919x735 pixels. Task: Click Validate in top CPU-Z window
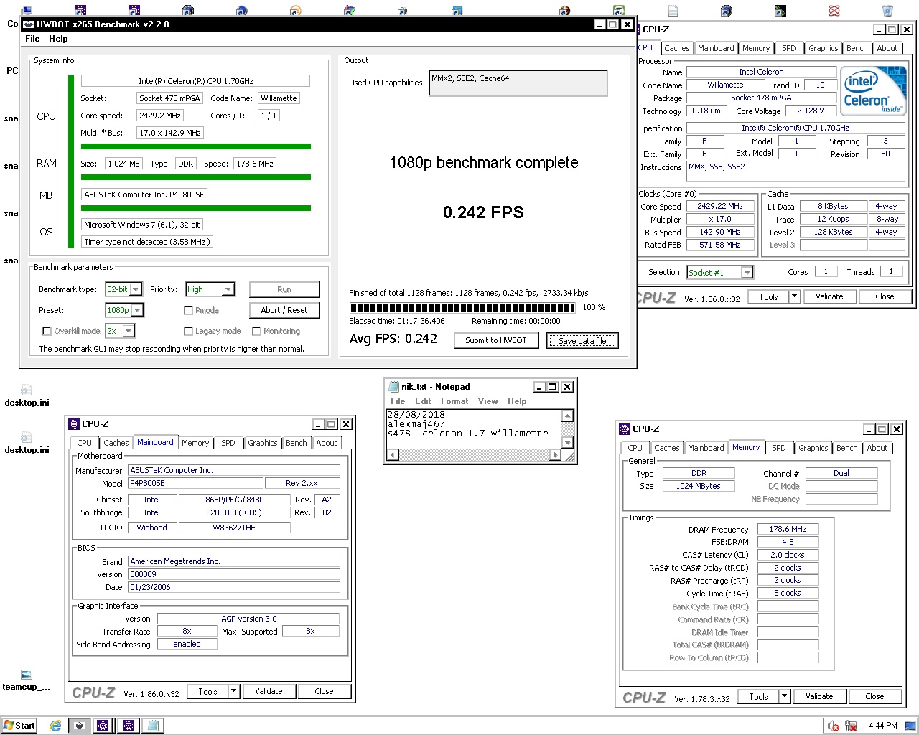829,296
